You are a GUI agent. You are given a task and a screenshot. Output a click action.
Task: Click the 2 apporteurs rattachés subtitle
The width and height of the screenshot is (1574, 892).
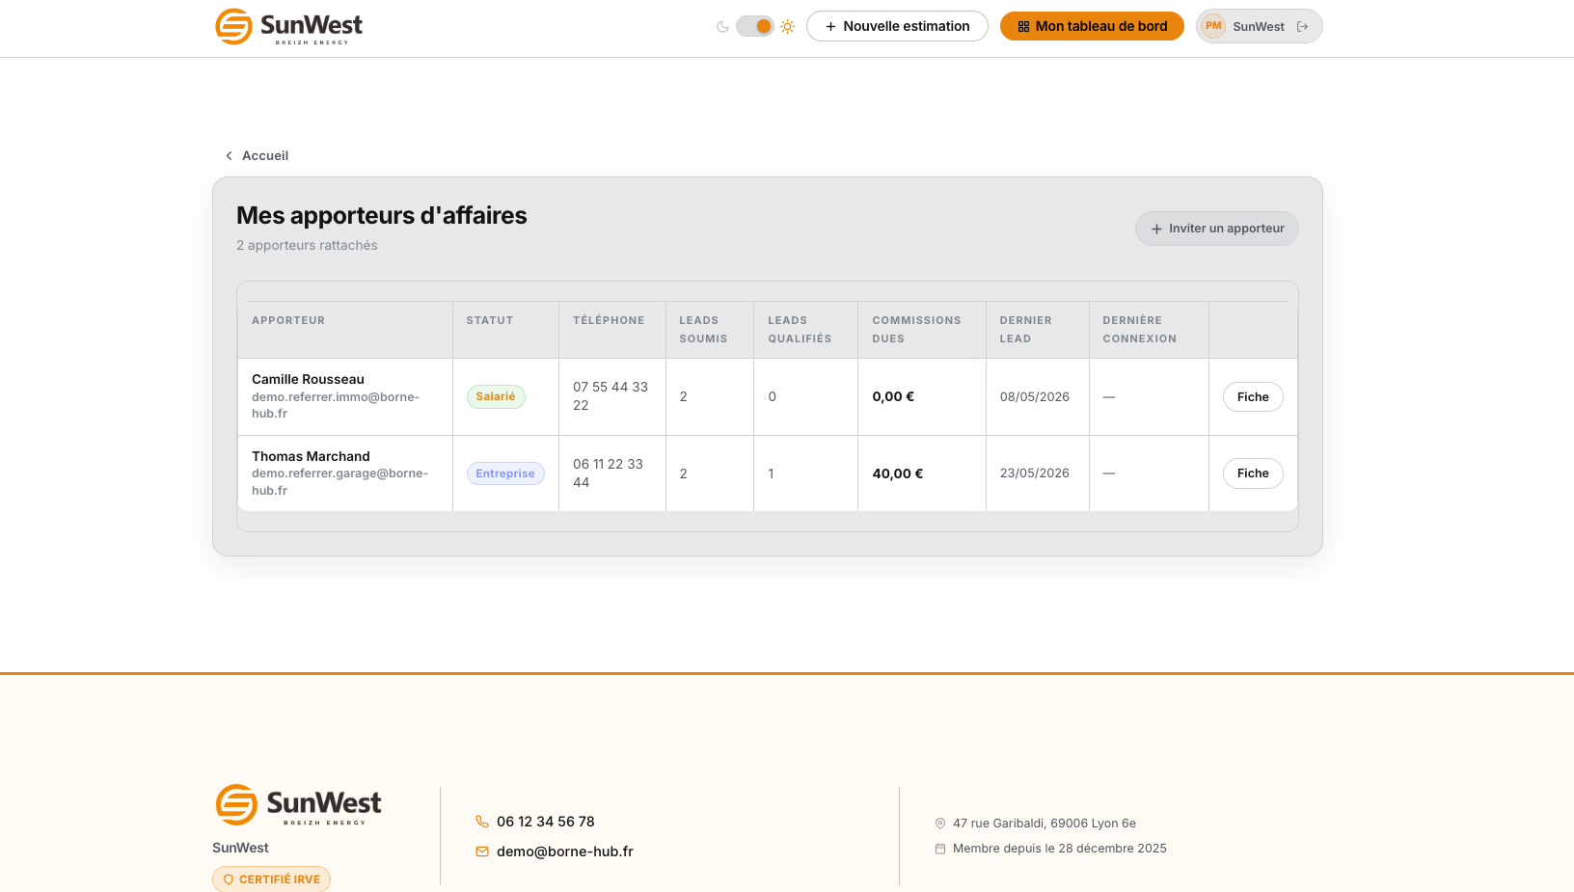click(x=307, y=246)
